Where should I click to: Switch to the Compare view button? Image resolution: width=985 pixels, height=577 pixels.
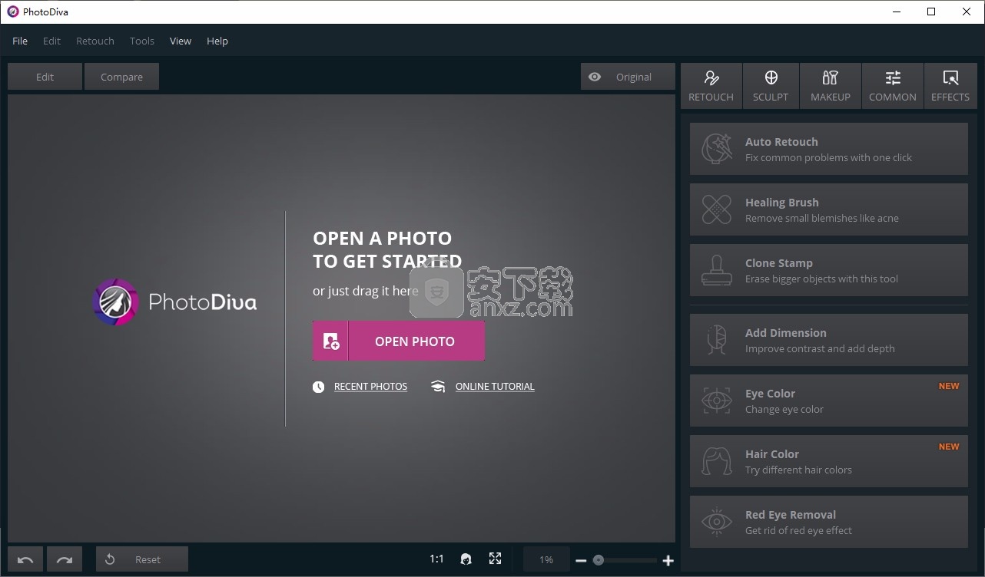coord(121,77)
